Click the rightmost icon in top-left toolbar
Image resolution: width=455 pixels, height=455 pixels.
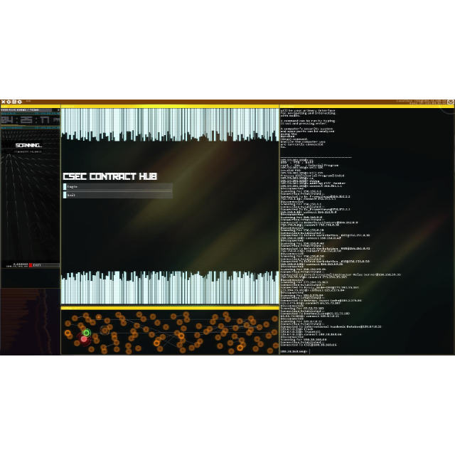click(20, 102)
